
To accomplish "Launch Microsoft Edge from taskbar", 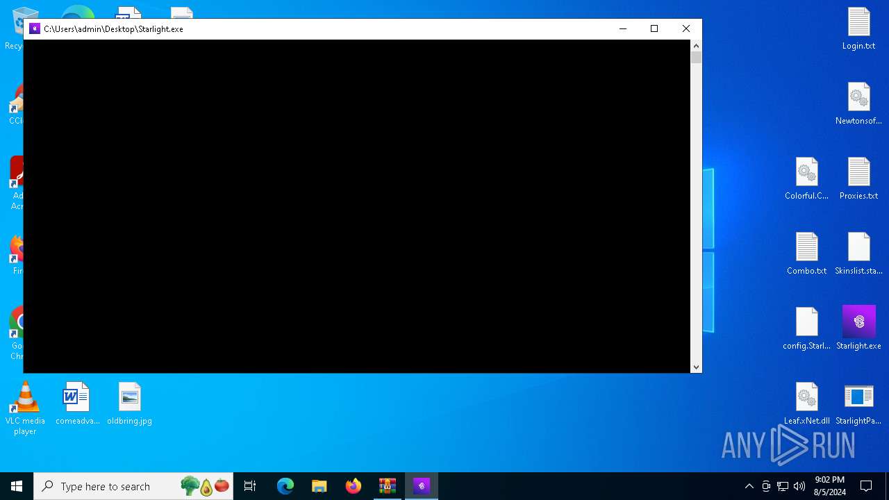I will click(x=285, y=486).
